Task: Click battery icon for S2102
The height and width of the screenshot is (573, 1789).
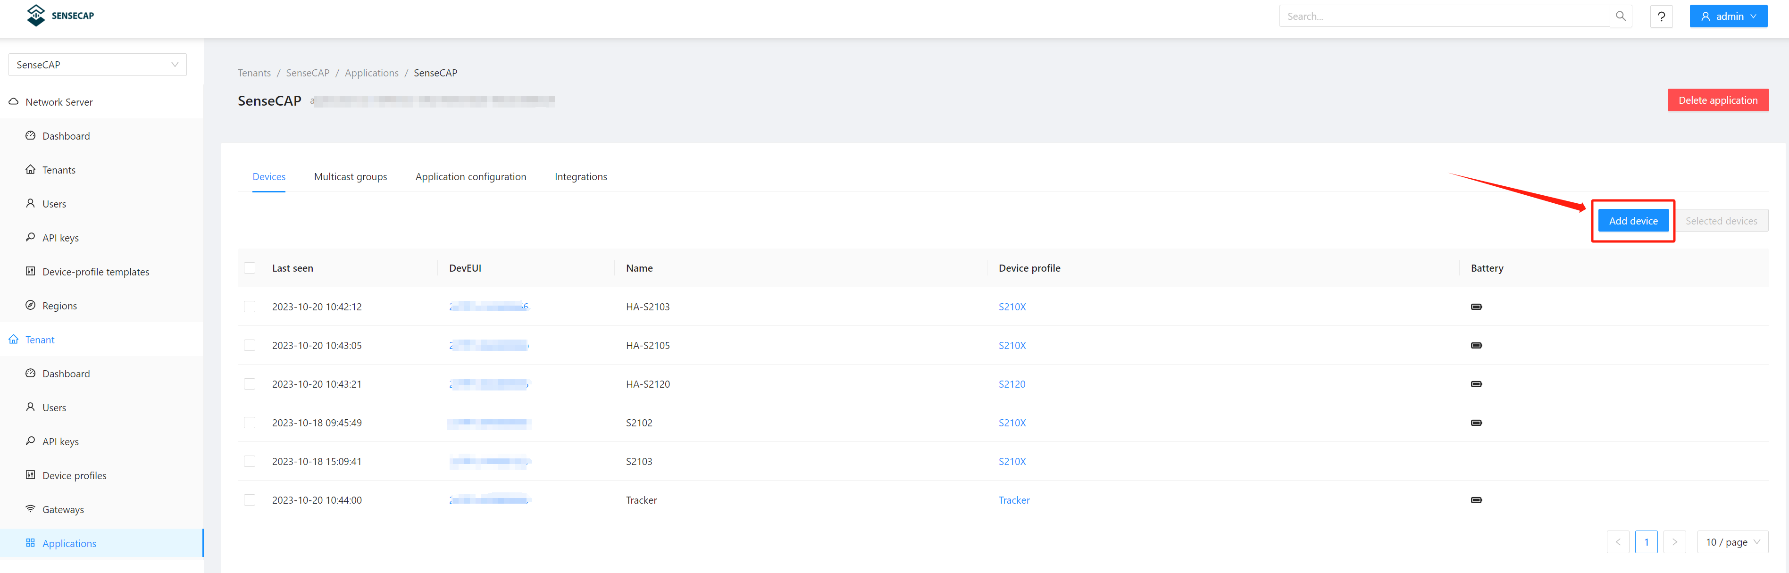Action: [x=1477, y=423]
